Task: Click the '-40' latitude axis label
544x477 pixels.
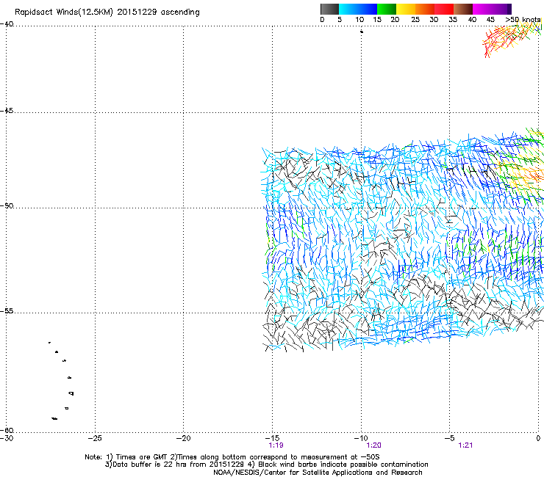Action: pos(7,24)
